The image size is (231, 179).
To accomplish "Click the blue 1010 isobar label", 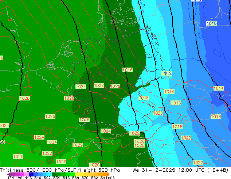I will (211, 23).
